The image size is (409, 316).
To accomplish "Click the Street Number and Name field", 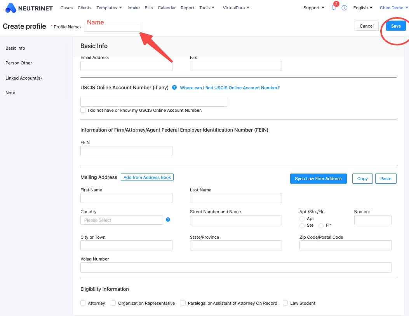I will pos(236,220).
